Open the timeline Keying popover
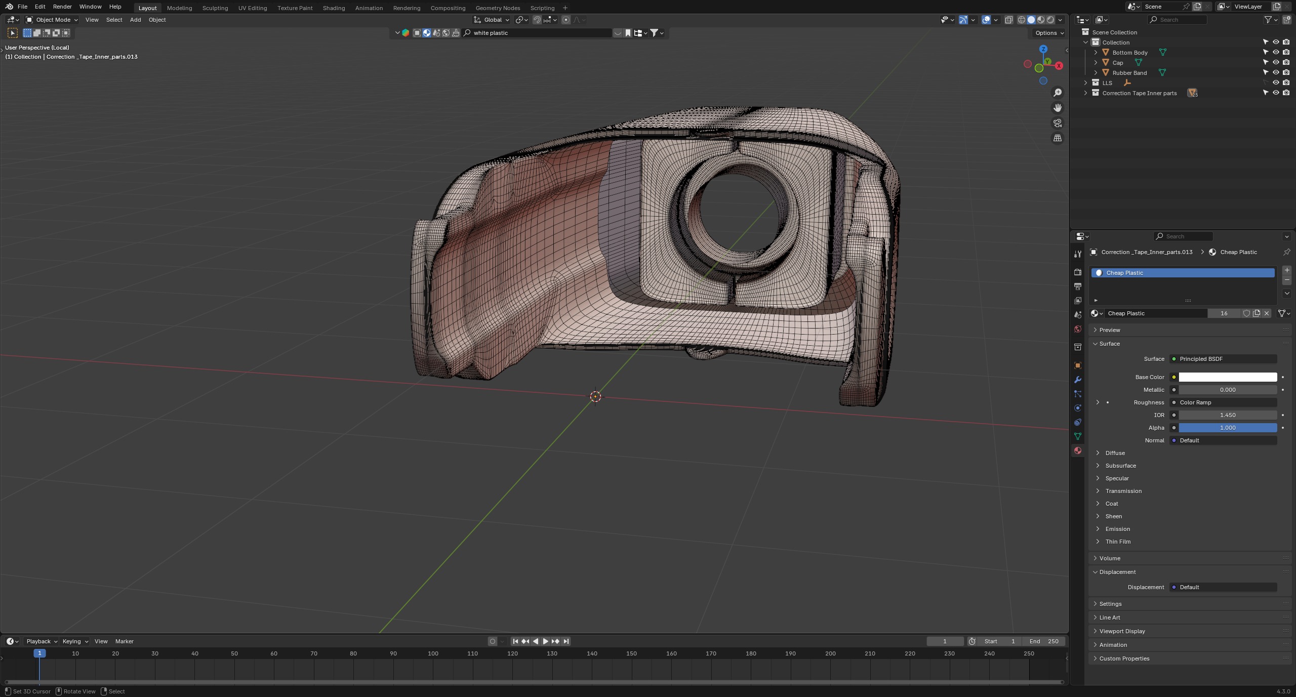Screen dimensions: 1296x697 [x=75, y=641]
